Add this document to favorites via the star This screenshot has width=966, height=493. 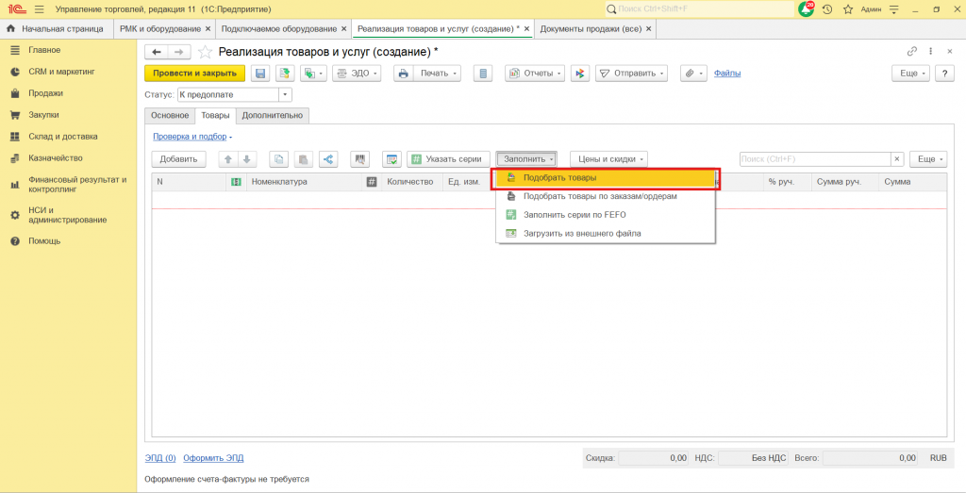pyautogui.click(x=205, y=52)
